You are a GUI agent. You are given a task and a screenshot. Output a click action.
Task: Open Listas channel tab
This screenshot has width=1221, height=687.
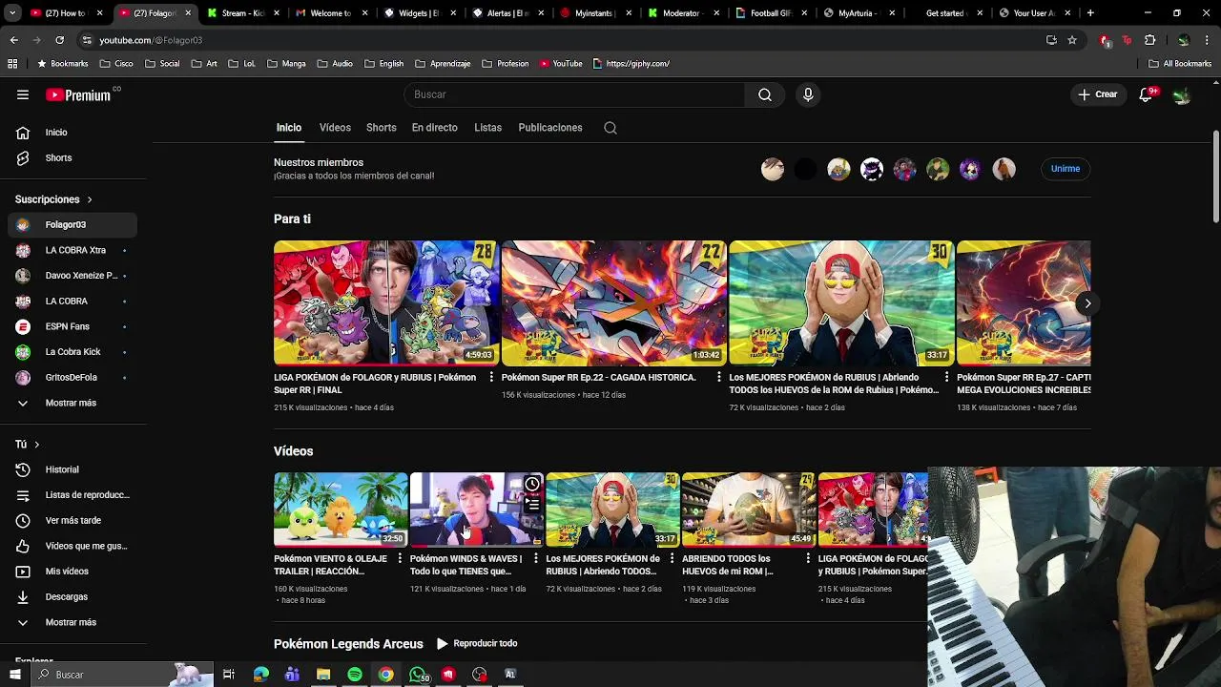(487, 128)
